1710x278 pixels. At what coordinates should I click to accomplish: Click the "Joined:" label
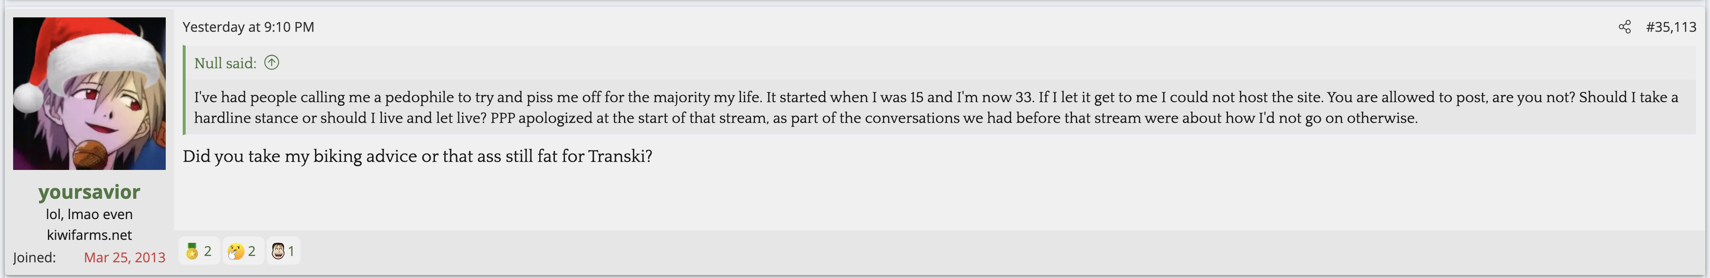pos(34,257)
